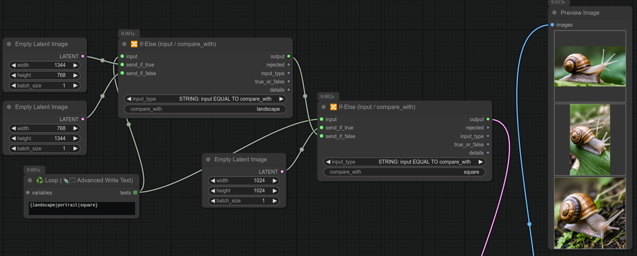The width and height of the screenshot is (637, 256).
Task: Collapse the Preview Image node via its title dot
Action: (x=554, y=13)
